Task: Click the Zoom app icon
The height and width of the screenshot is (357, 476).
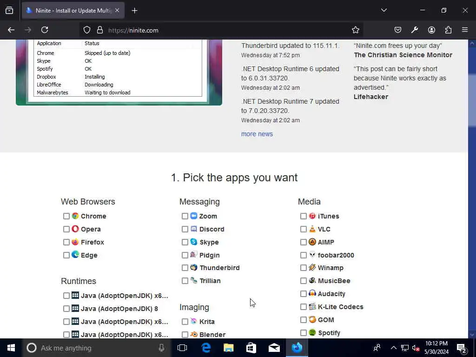Action: tap(194, 216)
